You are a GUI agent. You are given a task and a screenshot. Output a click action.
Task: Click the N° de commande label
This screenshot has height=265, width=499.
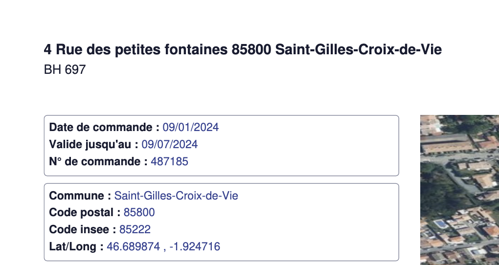click(x=98, y=161)
